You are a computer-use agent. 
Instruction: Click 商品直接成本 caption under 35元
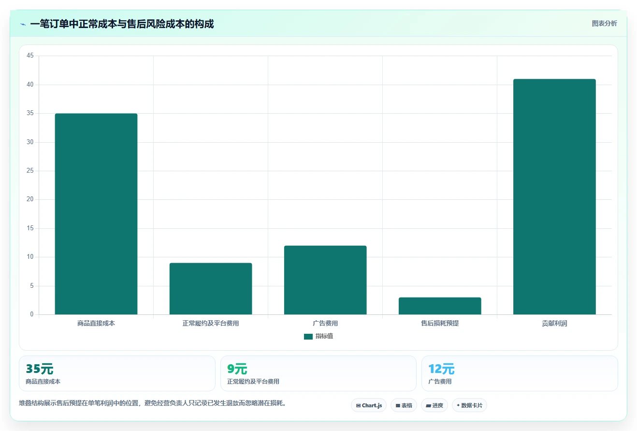(43, 382)
